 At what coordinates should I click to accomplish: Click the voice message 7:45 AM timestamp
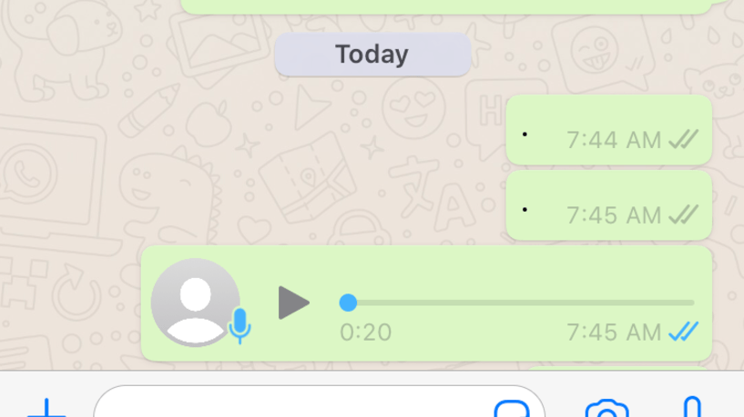pos(614,333)
